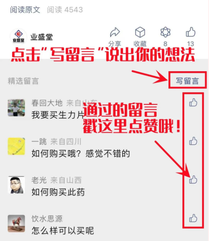Screen dimensions: 209x241
Task: Open the 阅读原文 link
Action: pyautogui.click(x=25, y=10)
